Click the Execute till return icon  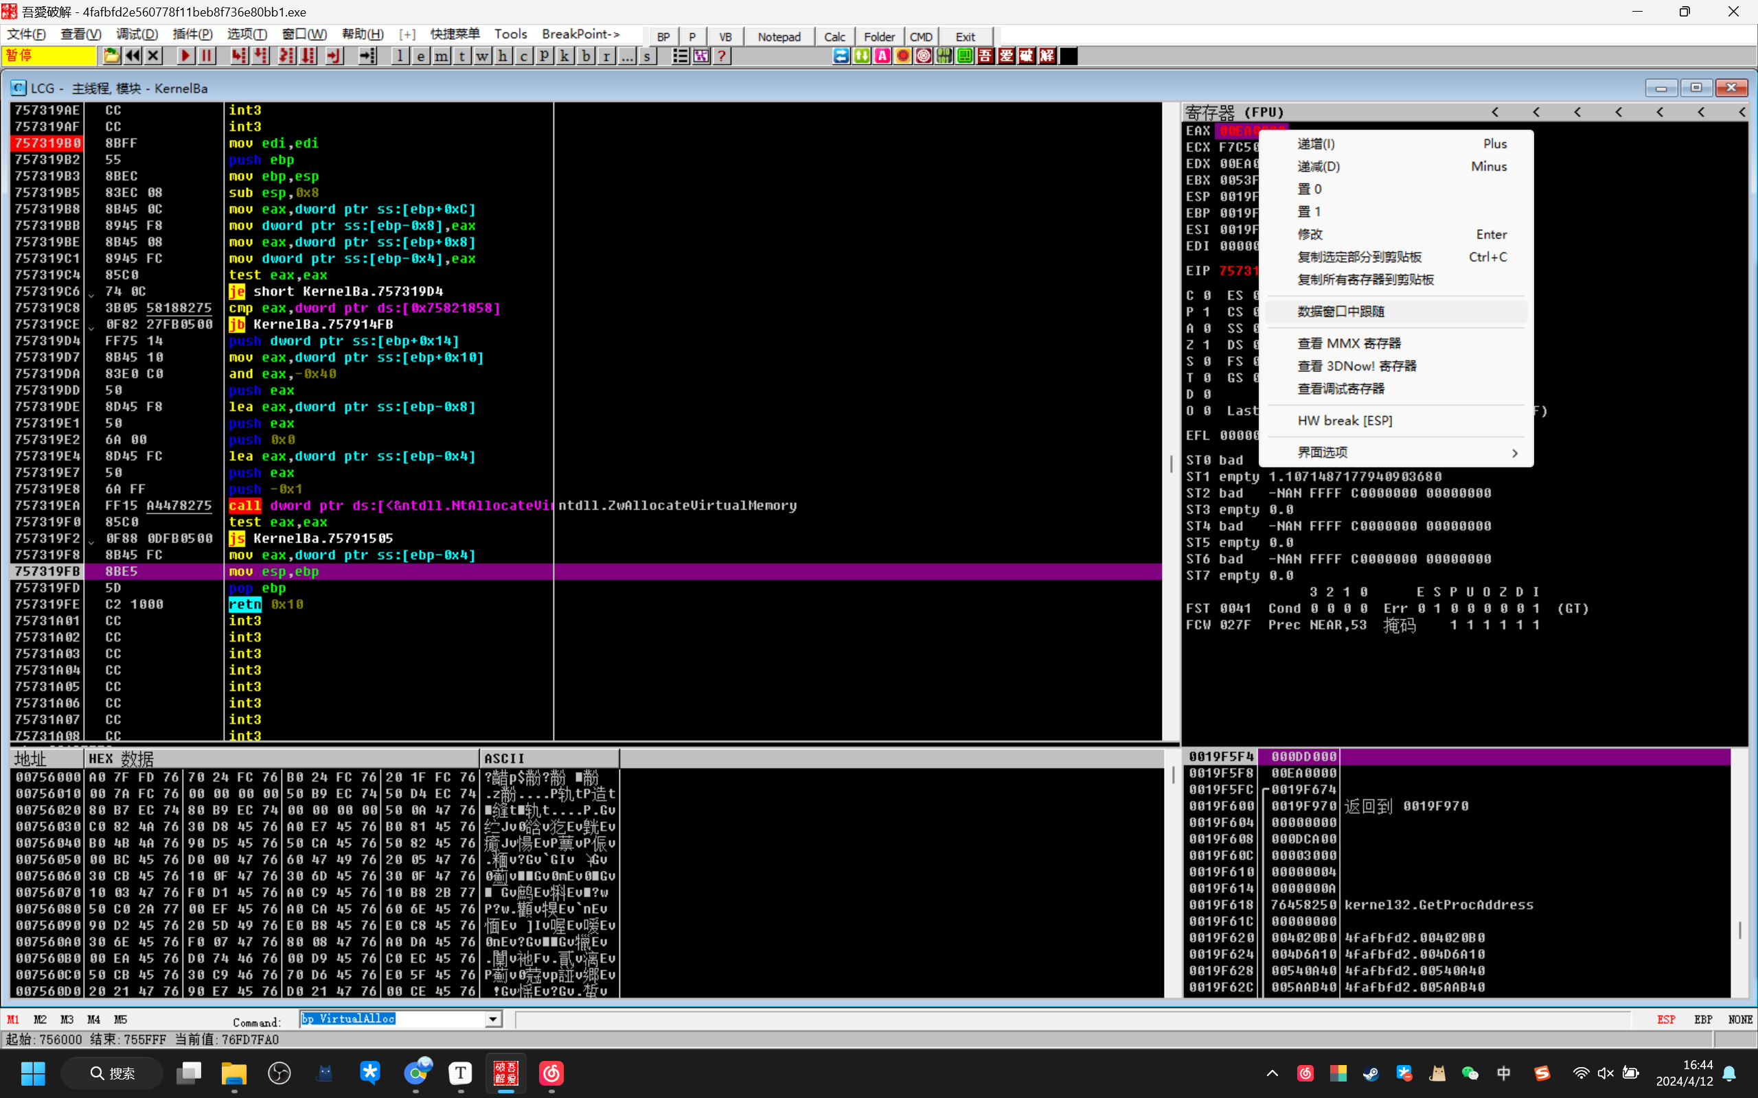[x=334, y=56]
